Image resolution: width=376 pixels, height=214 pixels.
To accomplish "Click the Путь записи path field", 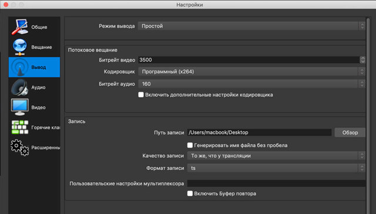I will (x=259, y=132).
